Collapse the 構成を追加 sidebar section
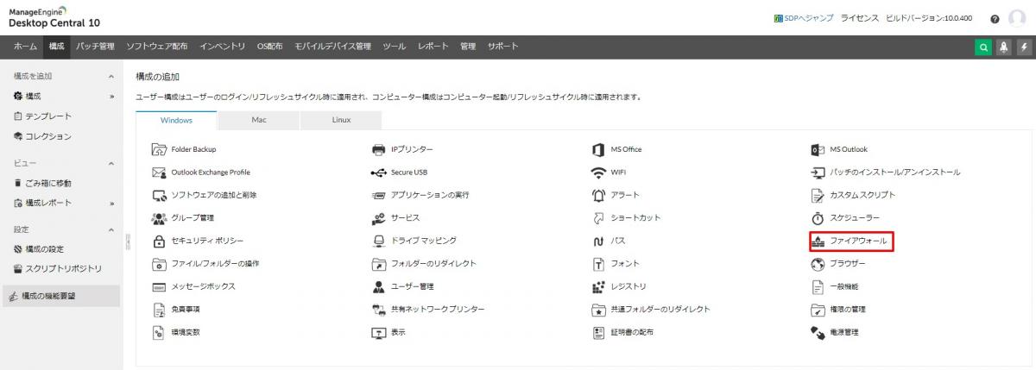 (111, 77)
